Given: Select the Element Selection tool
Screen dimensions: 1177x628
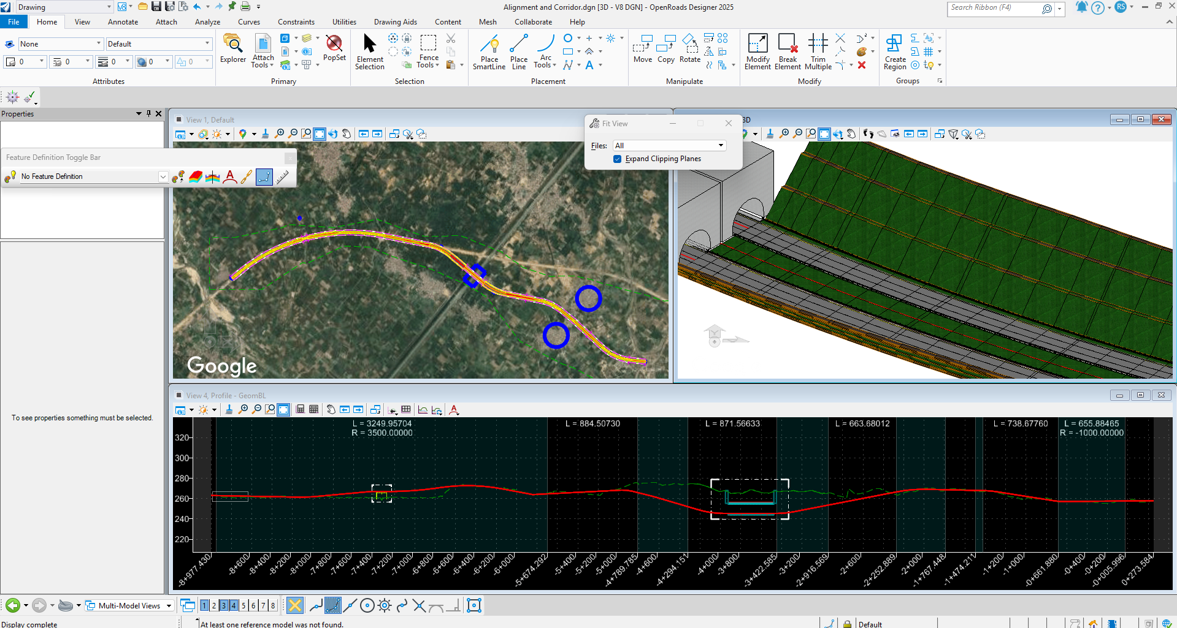Looking at the screenshot, I should pos(369,51).
